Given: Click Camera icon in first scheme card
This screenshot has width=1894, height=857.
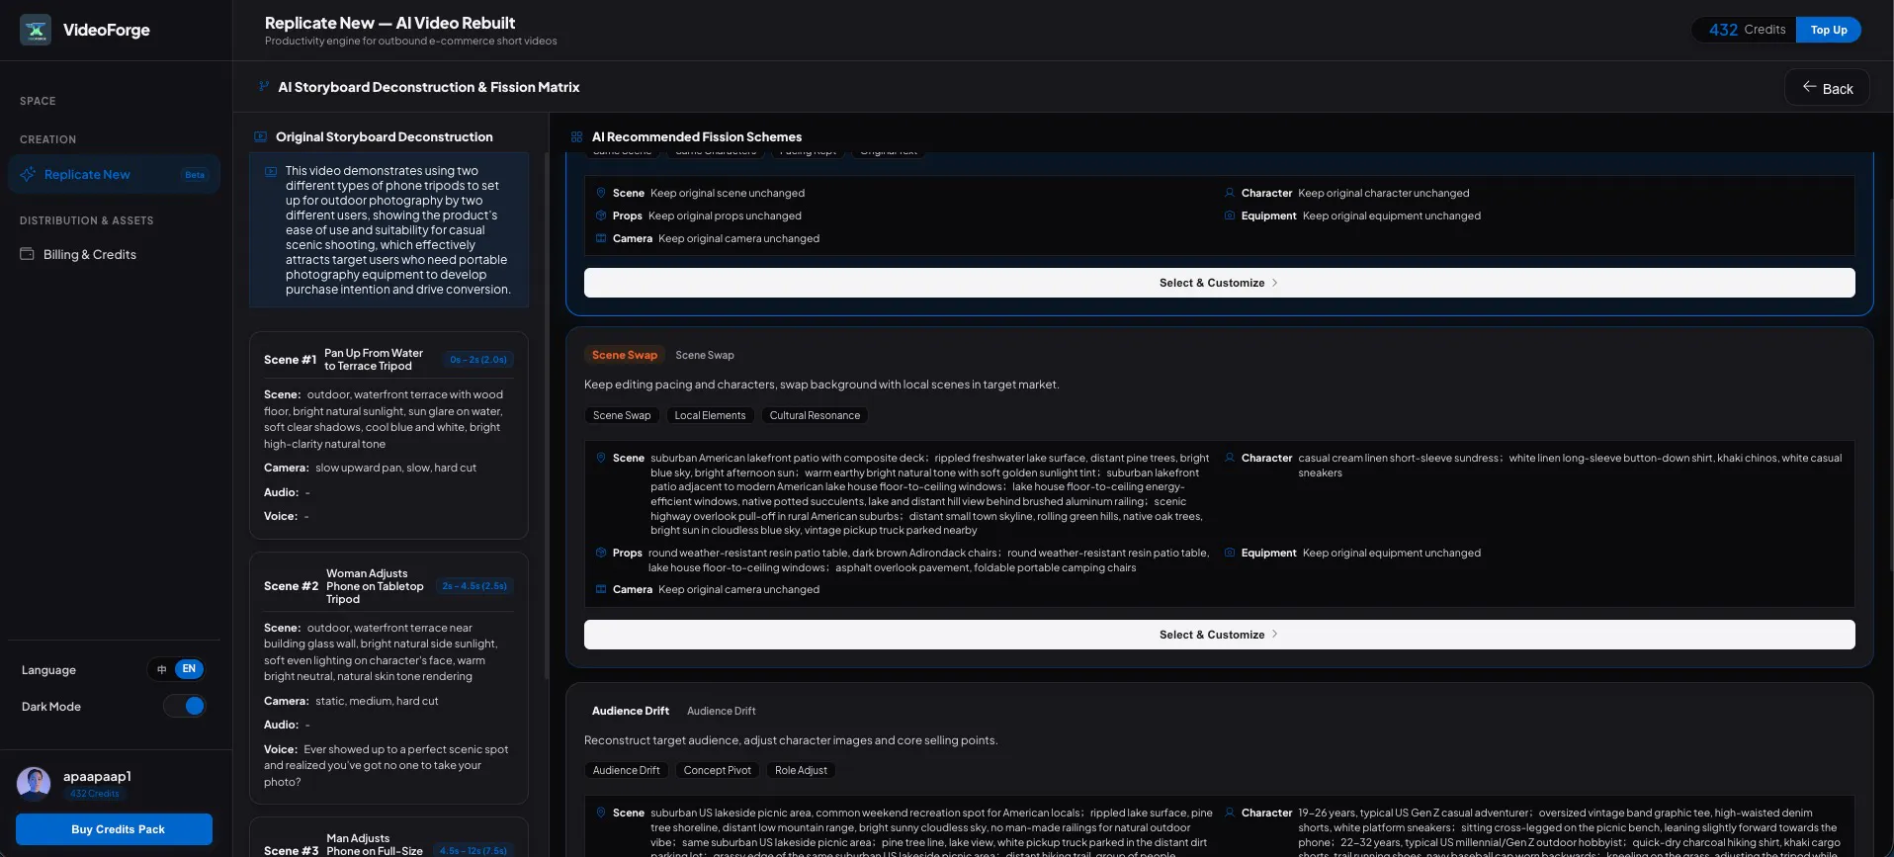Looking at the screenshot, I should click(x=601, y=238).
